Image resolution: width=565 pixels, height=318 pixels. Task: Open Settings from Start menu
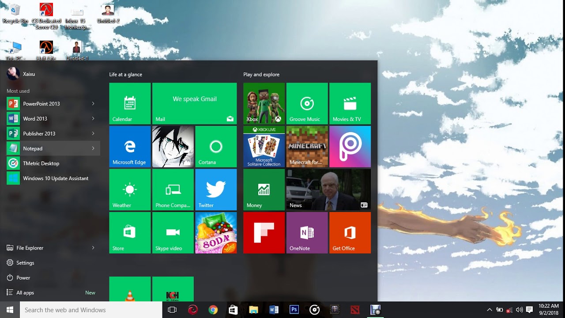click(53, 263)
